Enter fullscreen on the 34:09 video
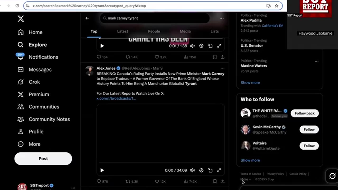Viewport: 338px width, 190px height. coord(219,170)
